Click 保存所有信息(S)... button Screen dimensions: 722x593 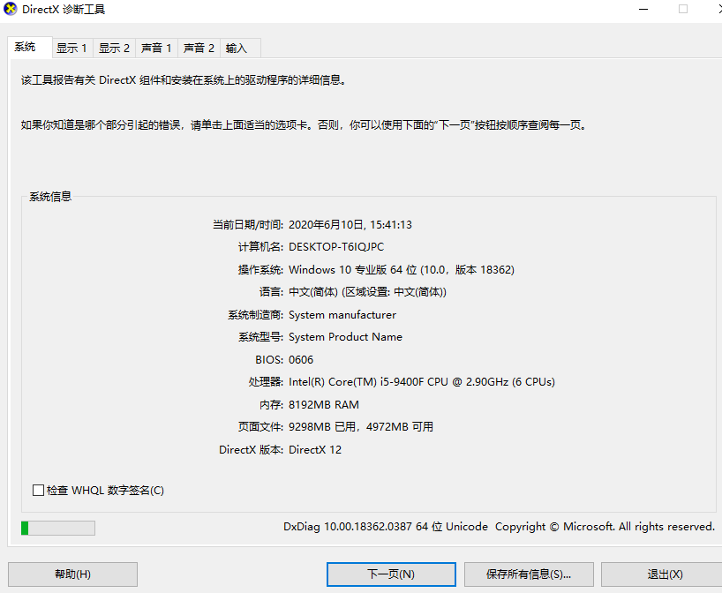tap(529, 574)
